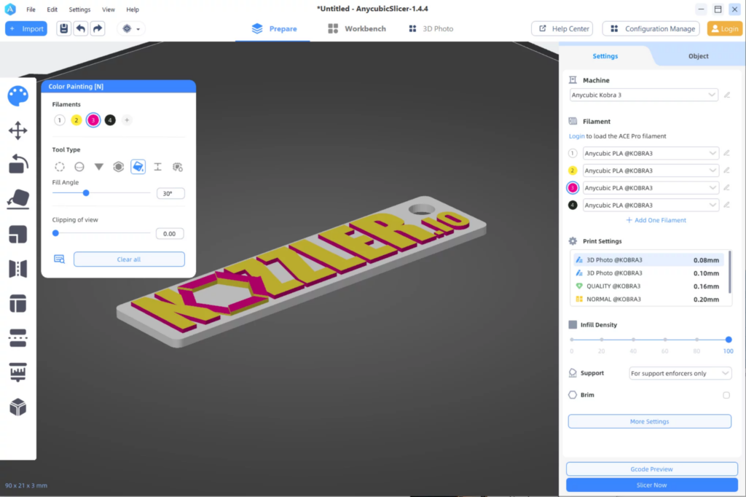The width and height of the screenshot is (746, 497).
Task: Select the Split layers tool in the sidebar
Action: pos(18,338)
